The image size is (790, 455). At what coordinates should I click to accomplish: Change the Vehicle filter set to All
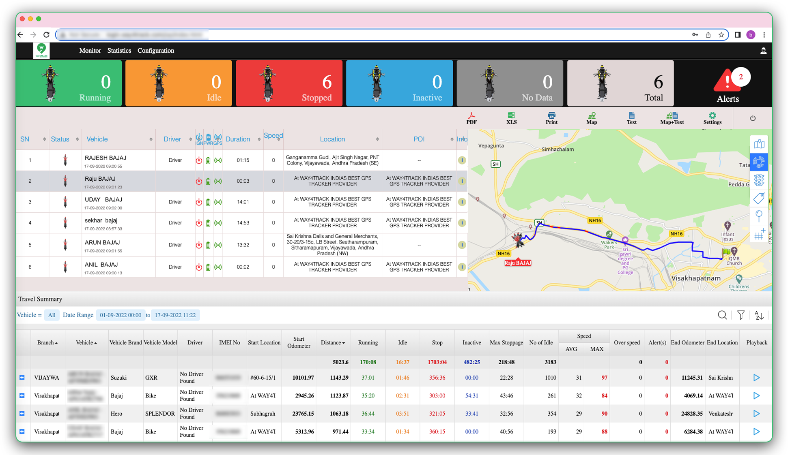[x=52, y=315]
